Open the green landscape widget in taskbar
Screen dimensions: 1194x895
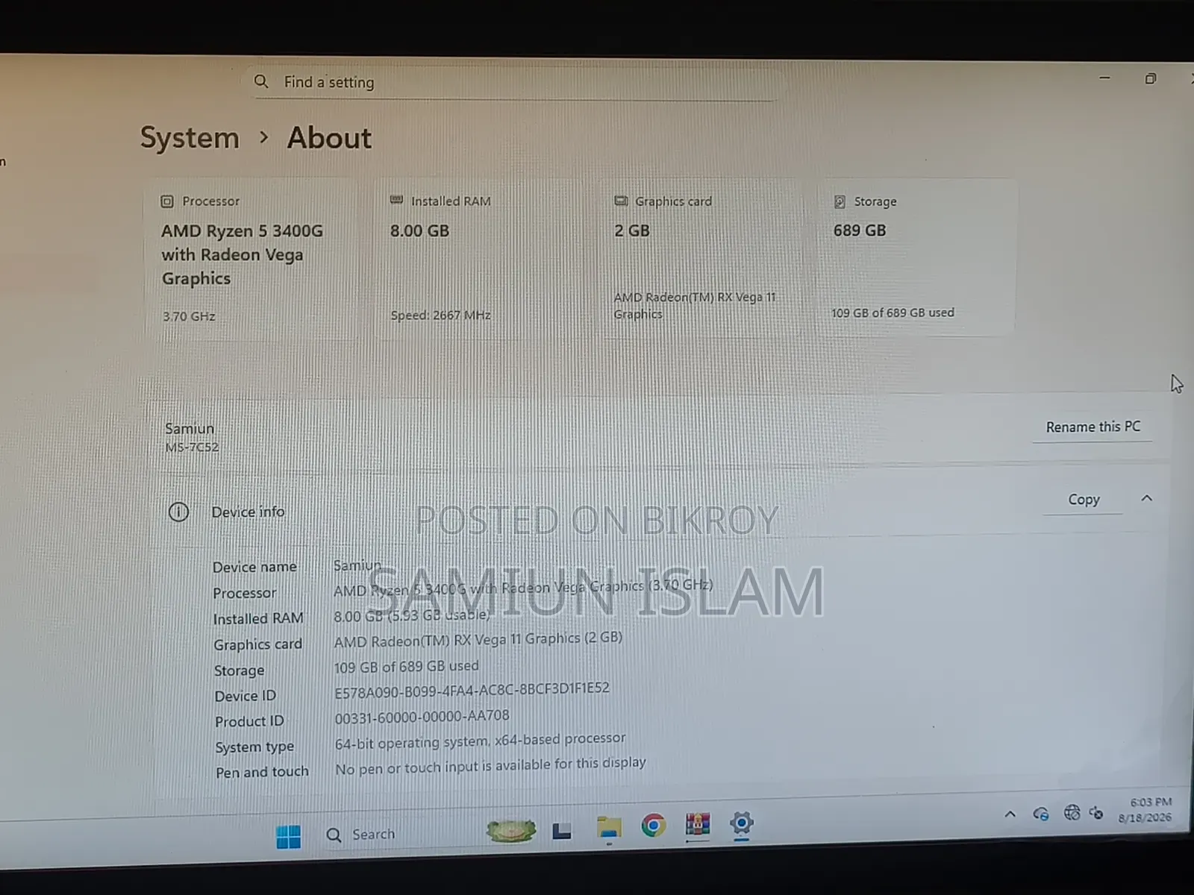(x=510, y=830)
